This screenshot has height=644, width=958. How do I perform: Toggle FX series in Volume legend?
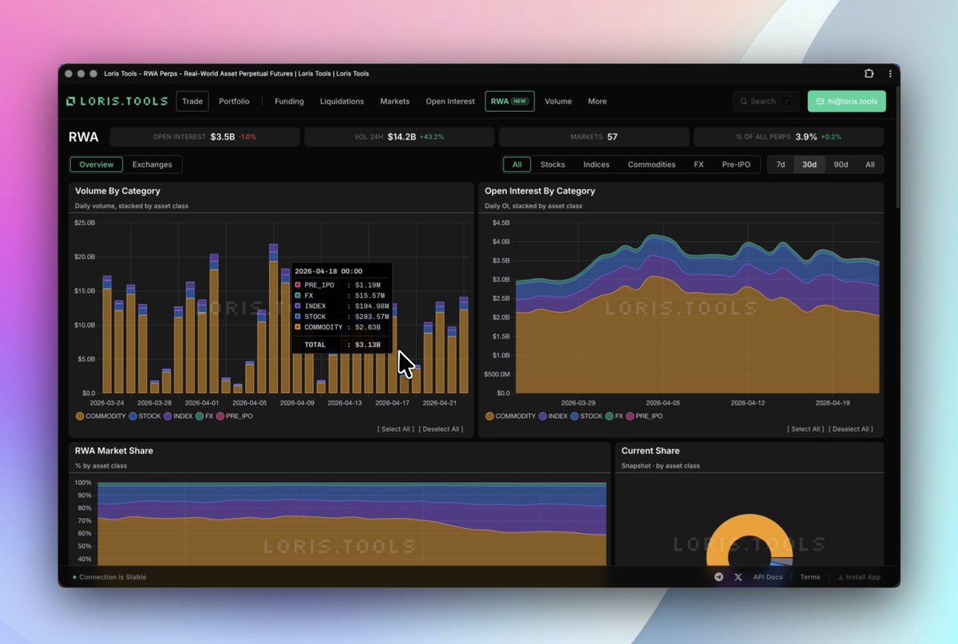click(204, 417)
